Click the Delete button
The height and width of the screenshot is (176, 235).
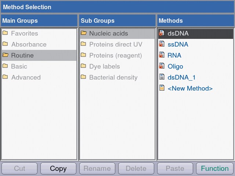[136, 169]
